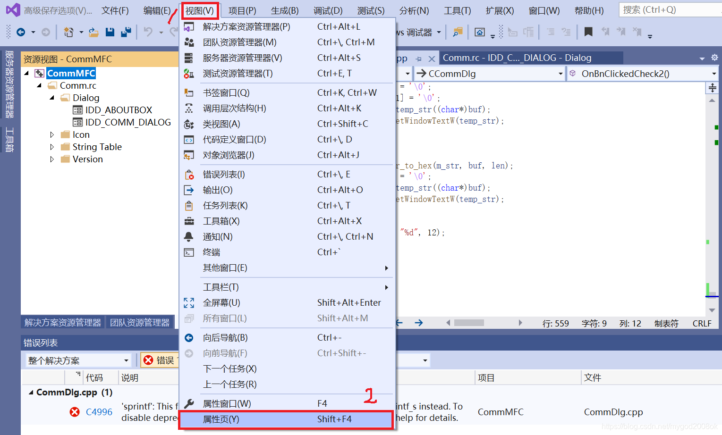Viewport: 722px width, 435px height.
Task: Click the new project toolbar icon
Action: tap(69, 32)
